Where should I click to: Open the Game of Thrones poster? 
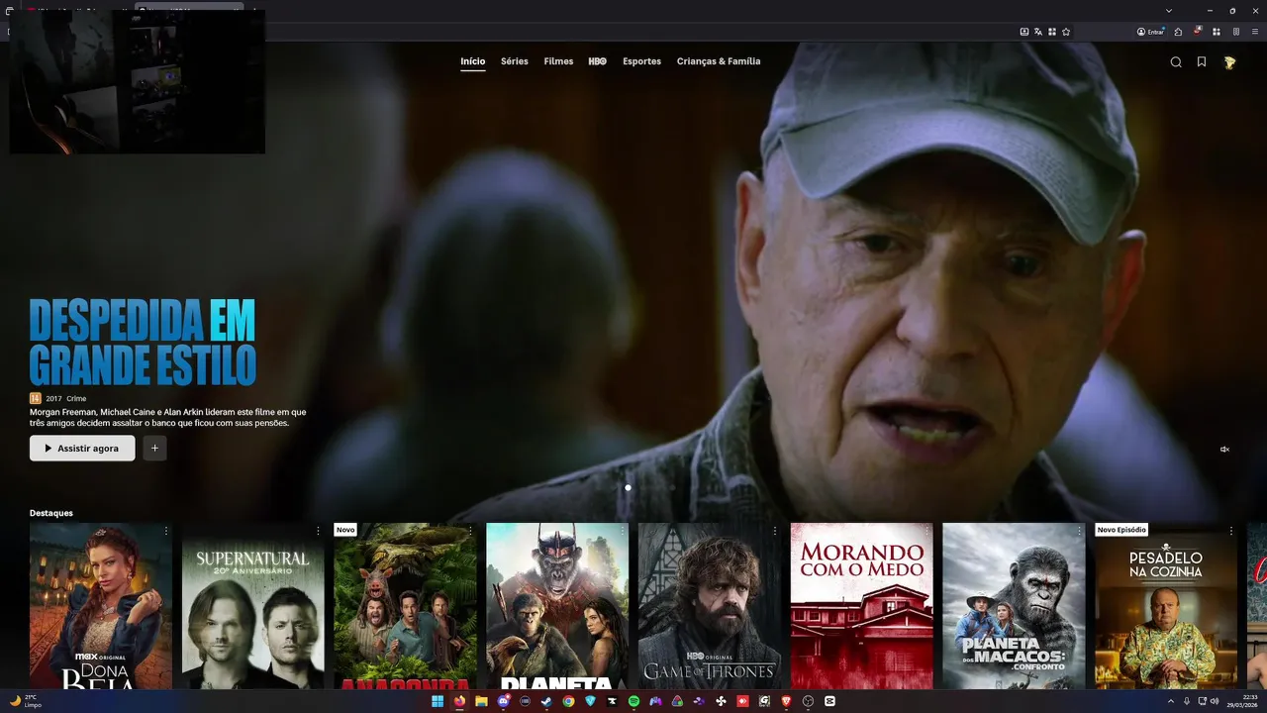click(x=710, y=606)
